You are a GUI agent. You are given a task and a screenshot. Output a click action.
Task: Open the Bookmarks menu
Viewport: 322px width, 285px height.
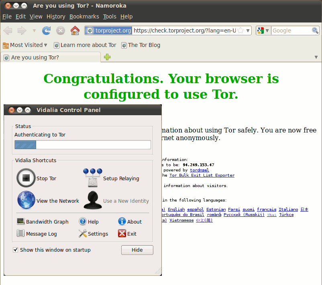(84, 16)
